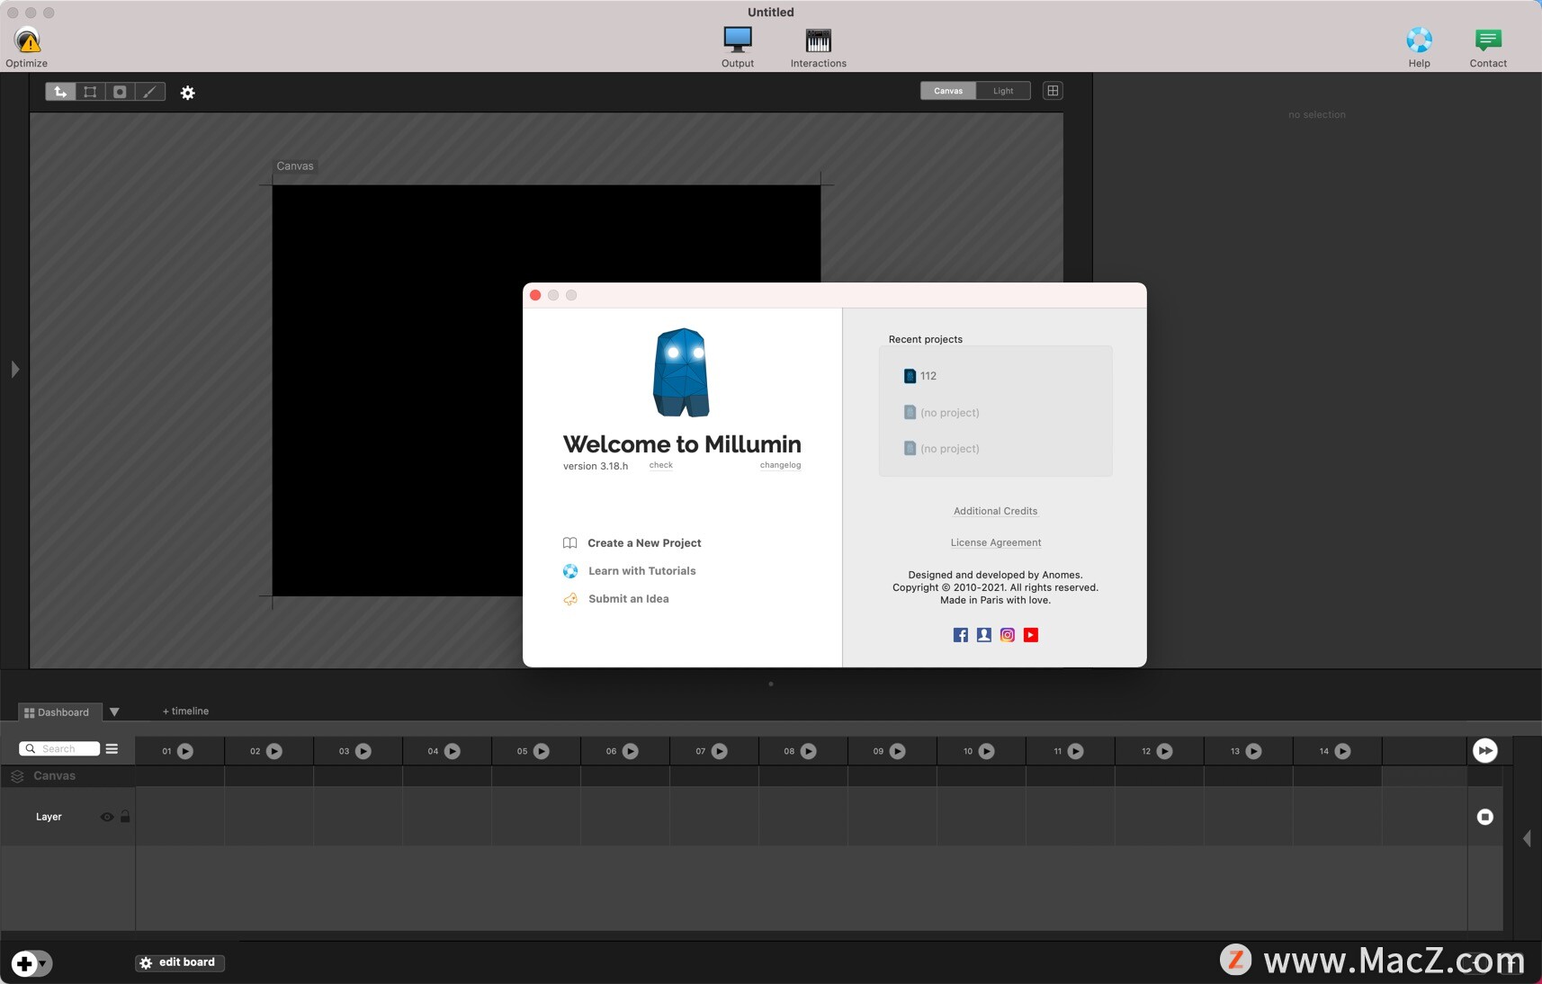The height and width of the screenshot is (984, 1542).
Task: Close the Welcome to Millumin dialog
Action: pos(535,295)
